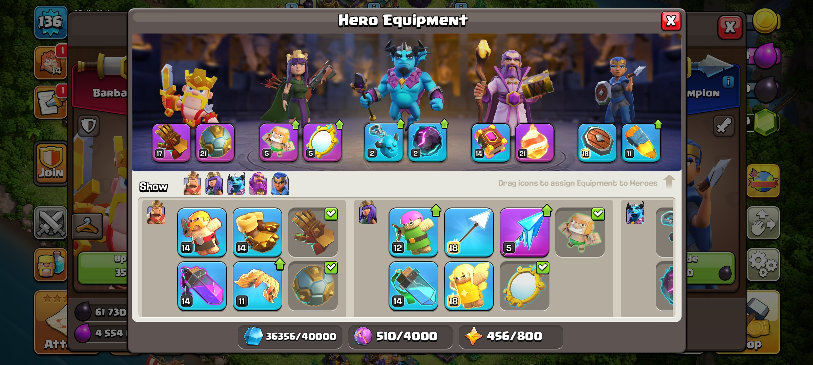Select the Warden's level 21 Fireball equipment

[535, 142]
